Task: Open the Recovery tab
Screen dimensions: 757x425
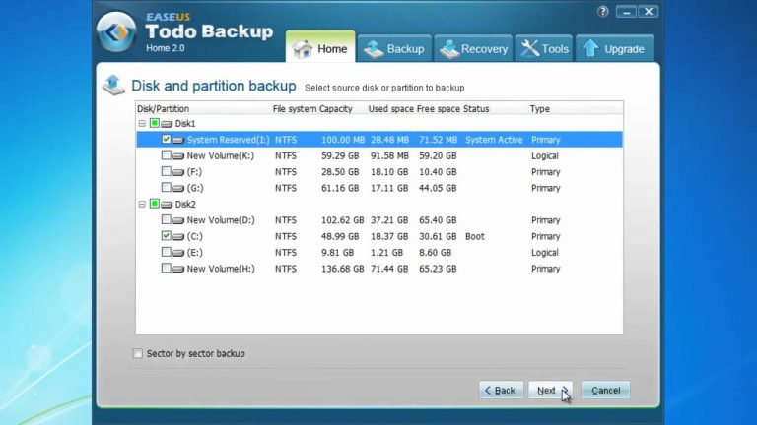Action: (473, 48)
